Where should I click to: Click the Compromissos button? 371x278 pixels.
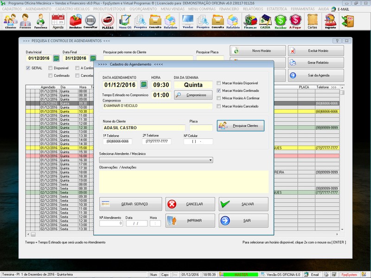tap(193, 95)
